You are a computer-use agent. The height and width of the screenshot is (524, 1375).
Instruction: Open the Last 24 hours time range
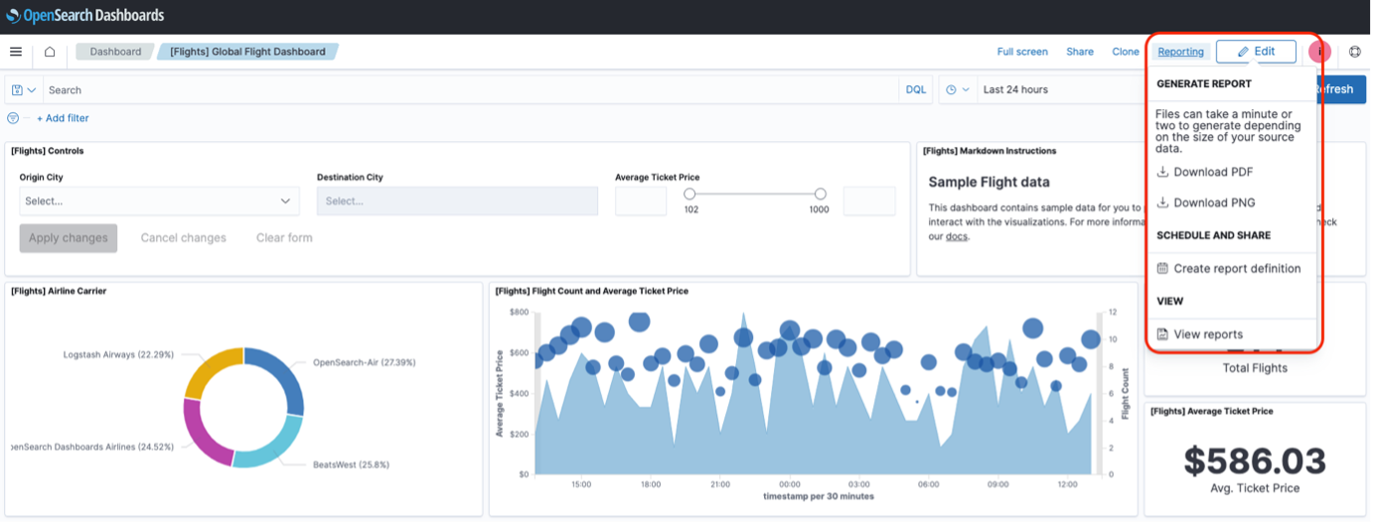[1061, 89]
